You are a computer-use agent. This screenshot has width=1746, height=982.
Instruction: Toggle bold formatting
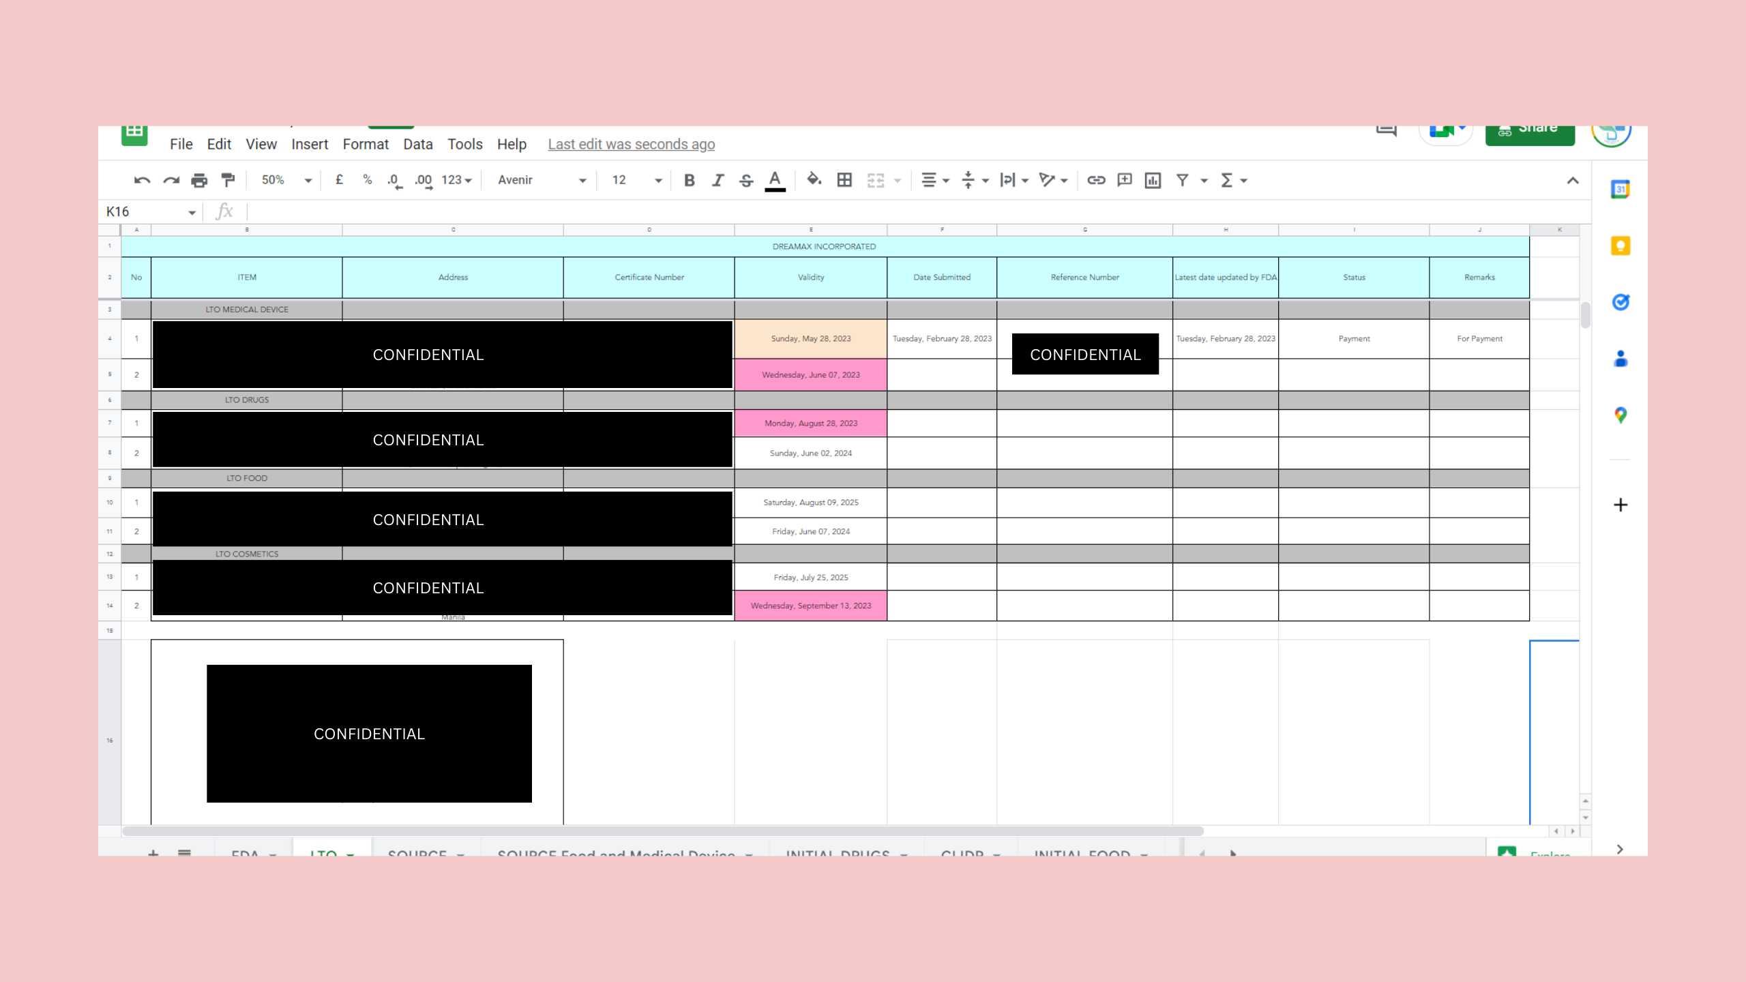690,180
